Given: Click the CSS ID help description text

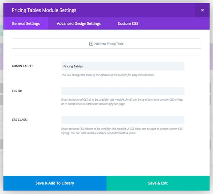Looking at the screenshot, I should (122, 102).
